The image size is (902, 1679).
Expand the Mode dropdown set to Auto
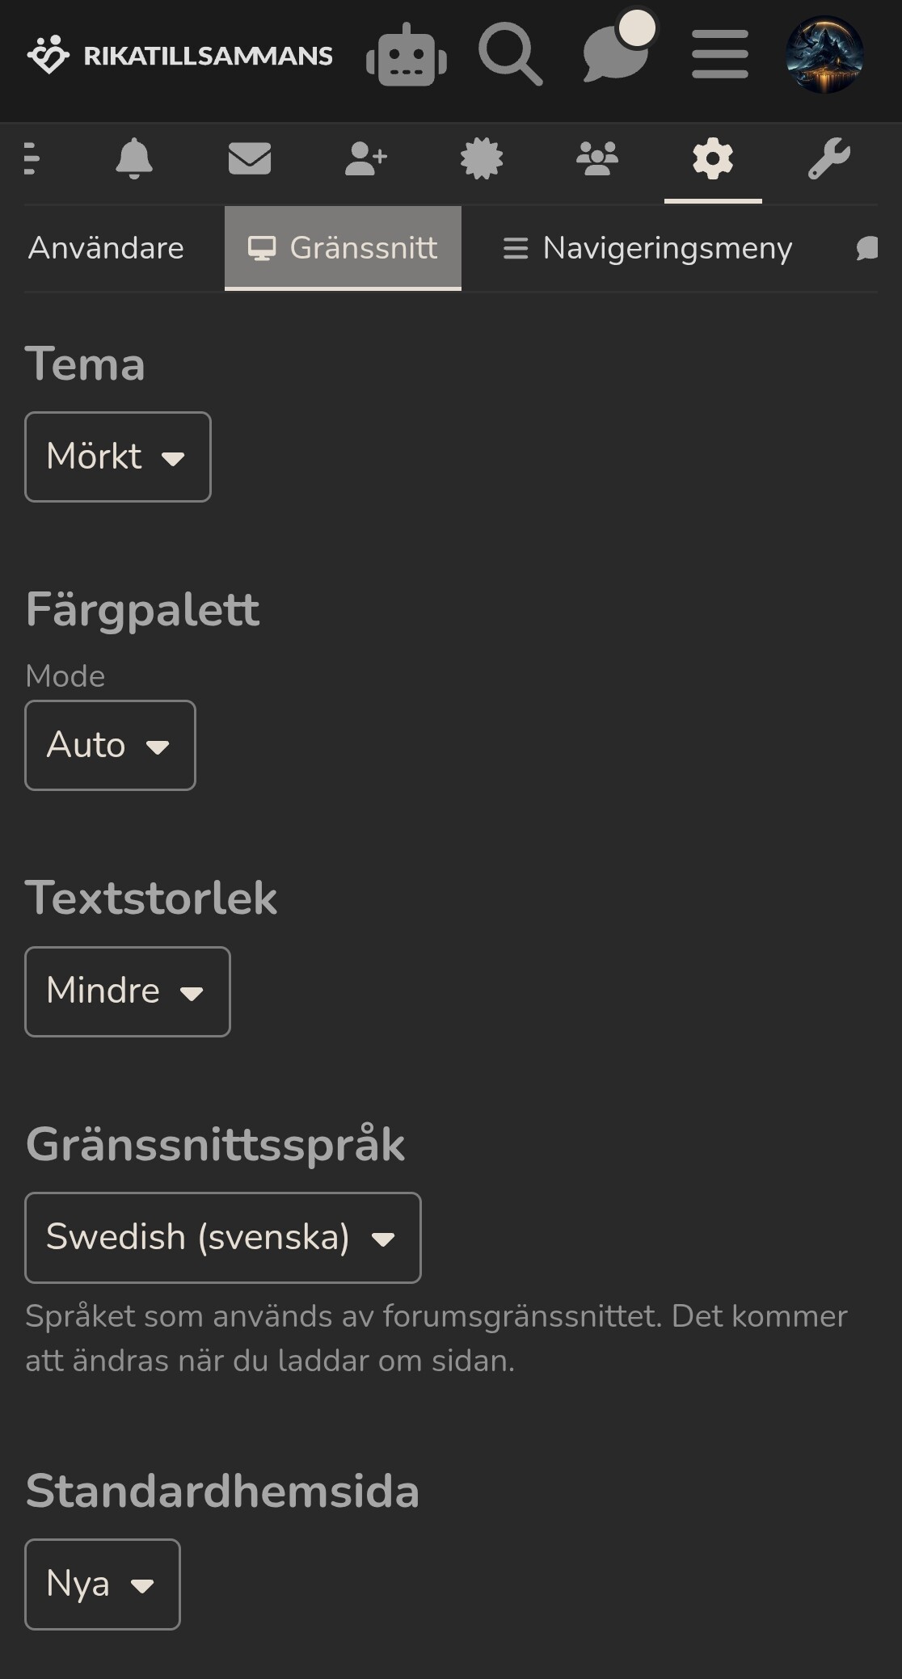(x=110, y=745)
